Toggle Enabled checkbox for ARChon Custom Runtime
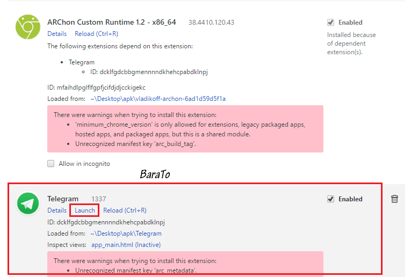 tap(330, 23)
